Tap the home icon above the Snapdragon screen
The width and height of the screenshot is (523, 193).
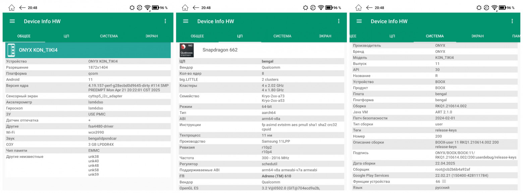185,7
